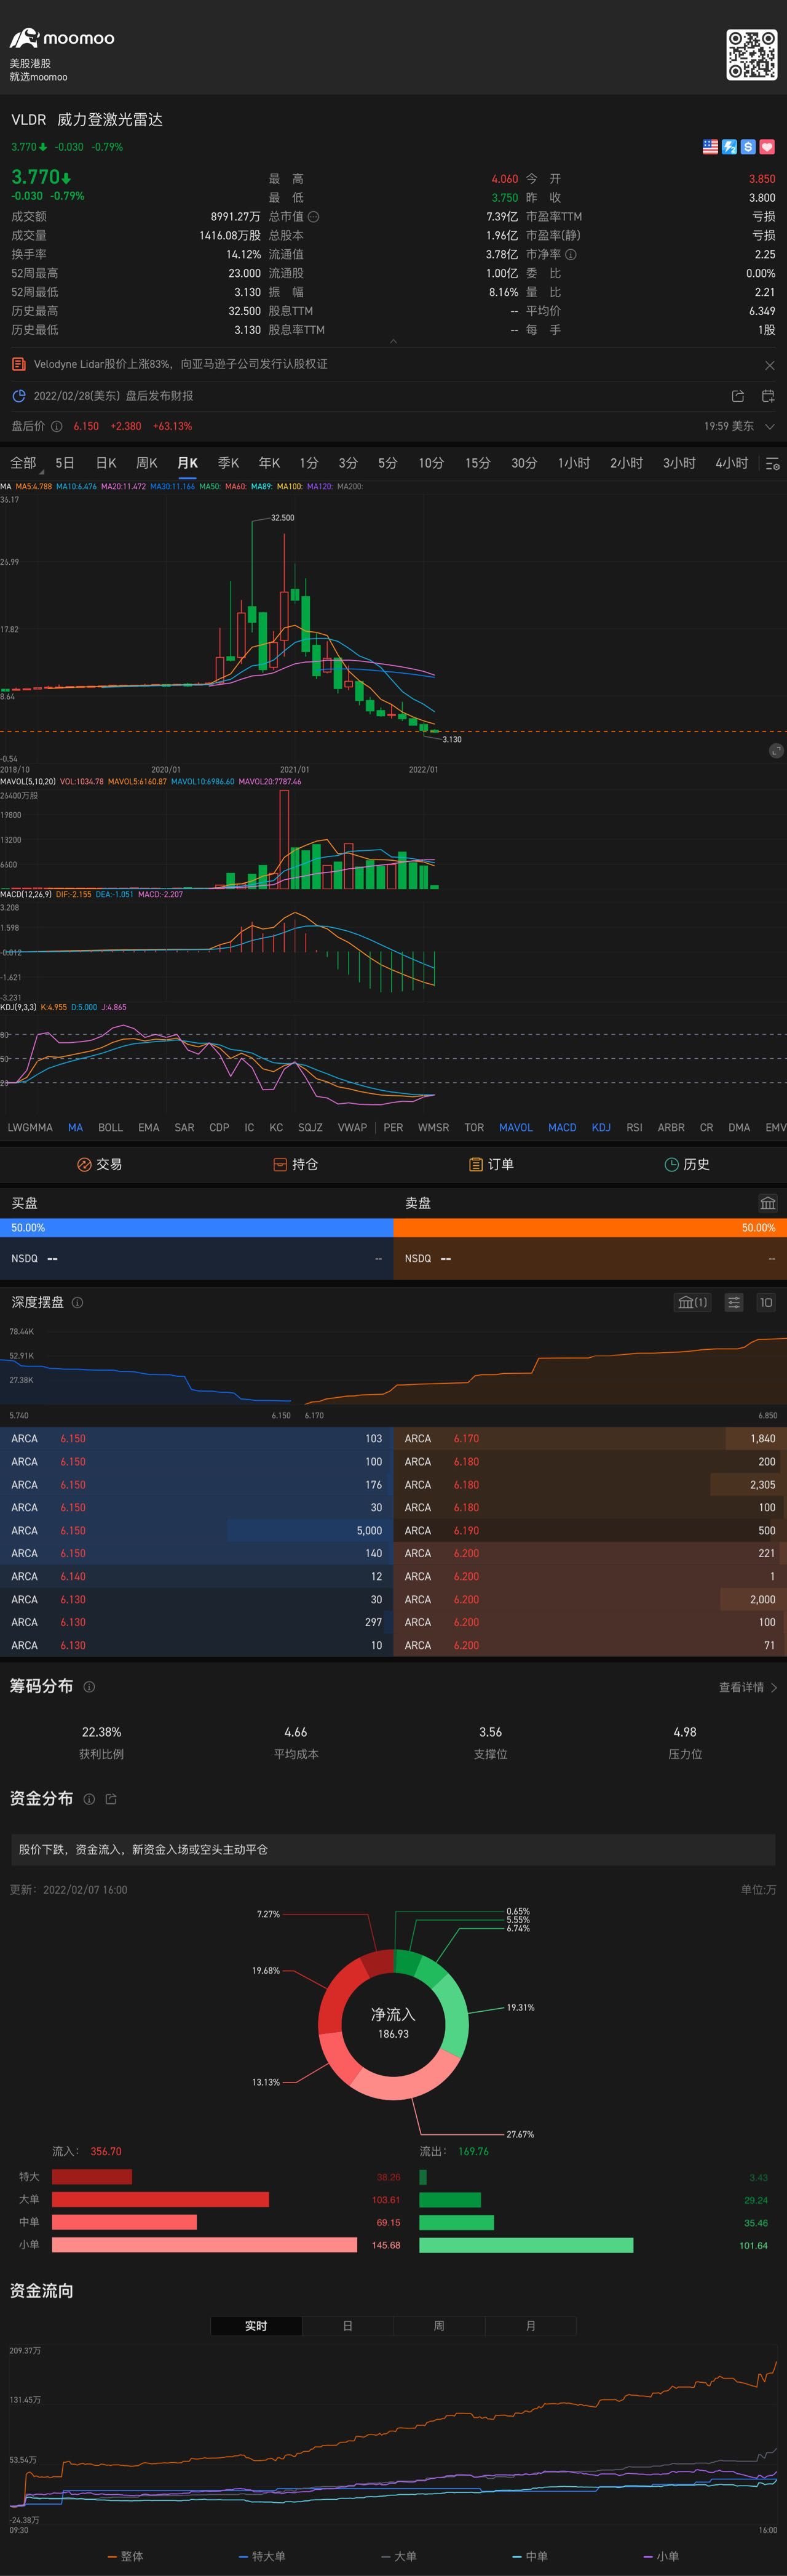Select ARCA ask 6.180 with 2,305 shares

point(590,1484)
